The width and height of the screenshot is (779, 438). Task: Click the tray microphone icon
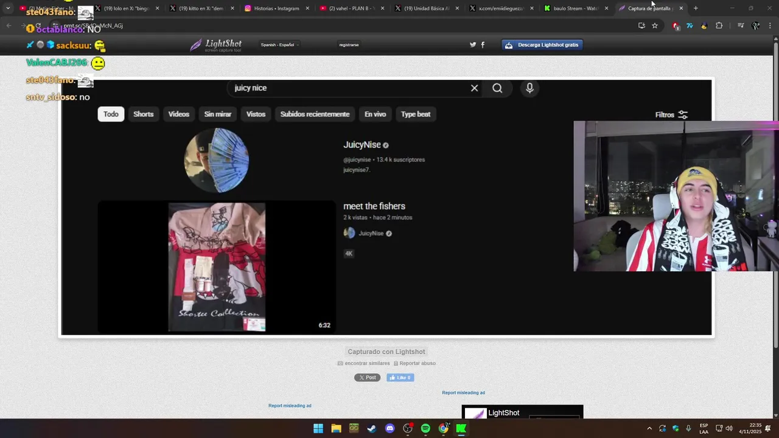click(688, 428)
